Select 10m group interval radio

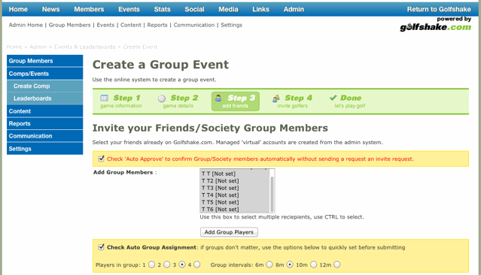pyautogui.click(x=313, y=264)
